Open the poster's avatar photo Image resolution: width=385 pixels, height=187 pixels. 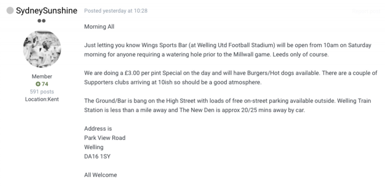point(42,49)
